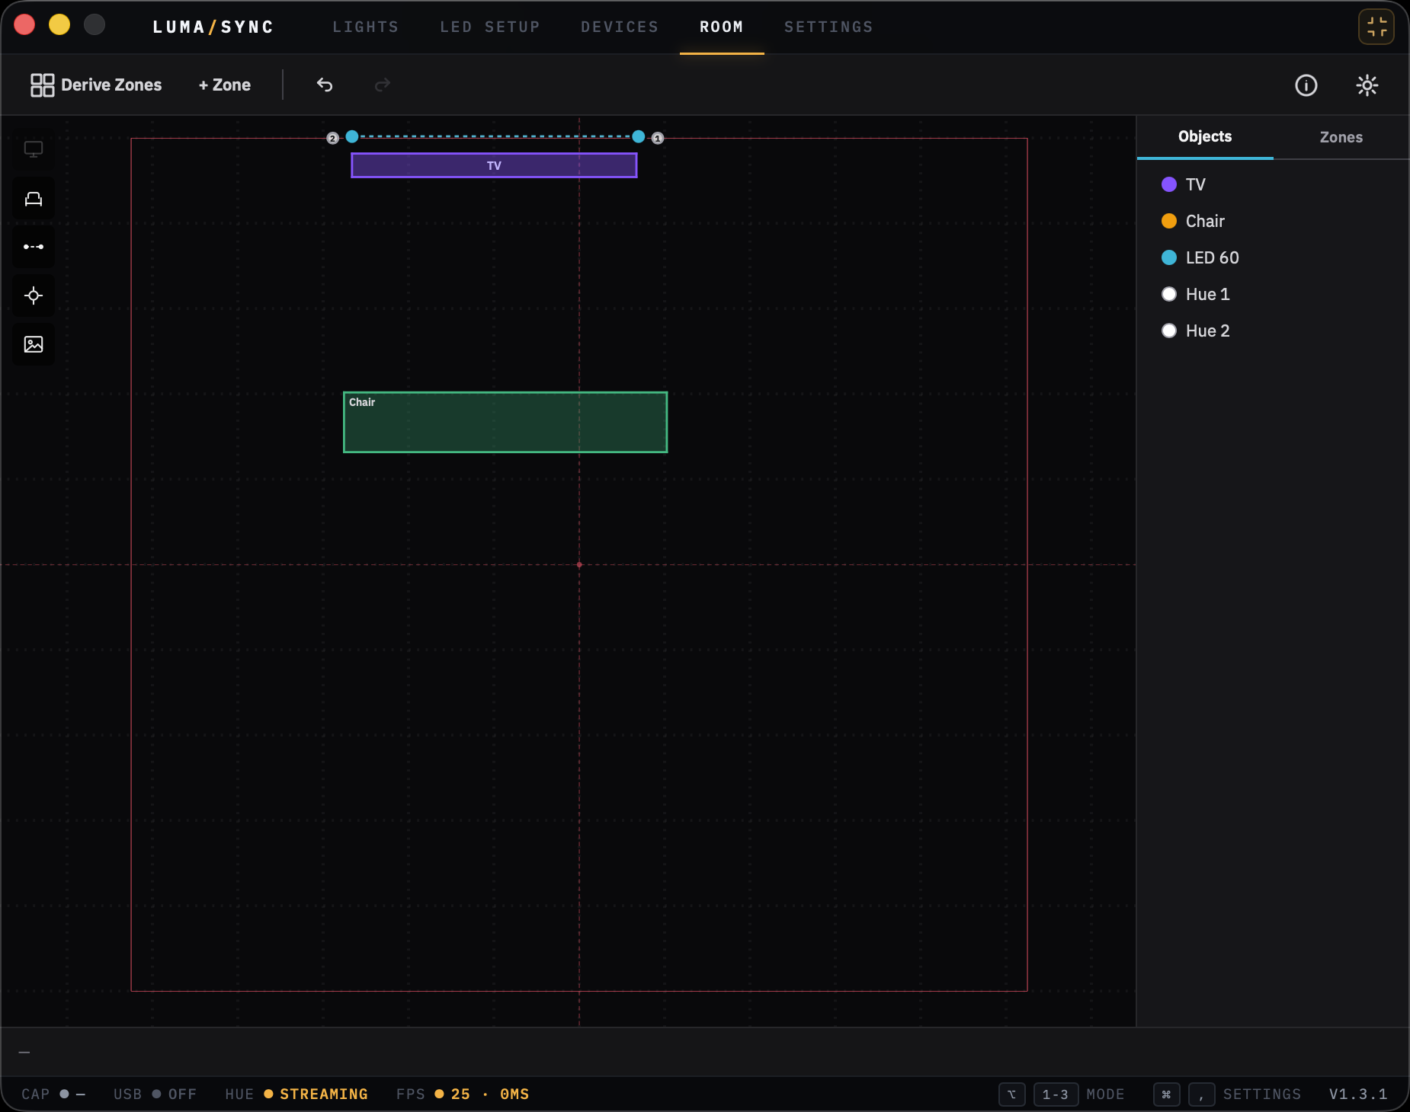The width and height of the screenshot is (1410, 1112).
Task: Click the Undo arrow in the toolbar
Action: pos(324,85)
